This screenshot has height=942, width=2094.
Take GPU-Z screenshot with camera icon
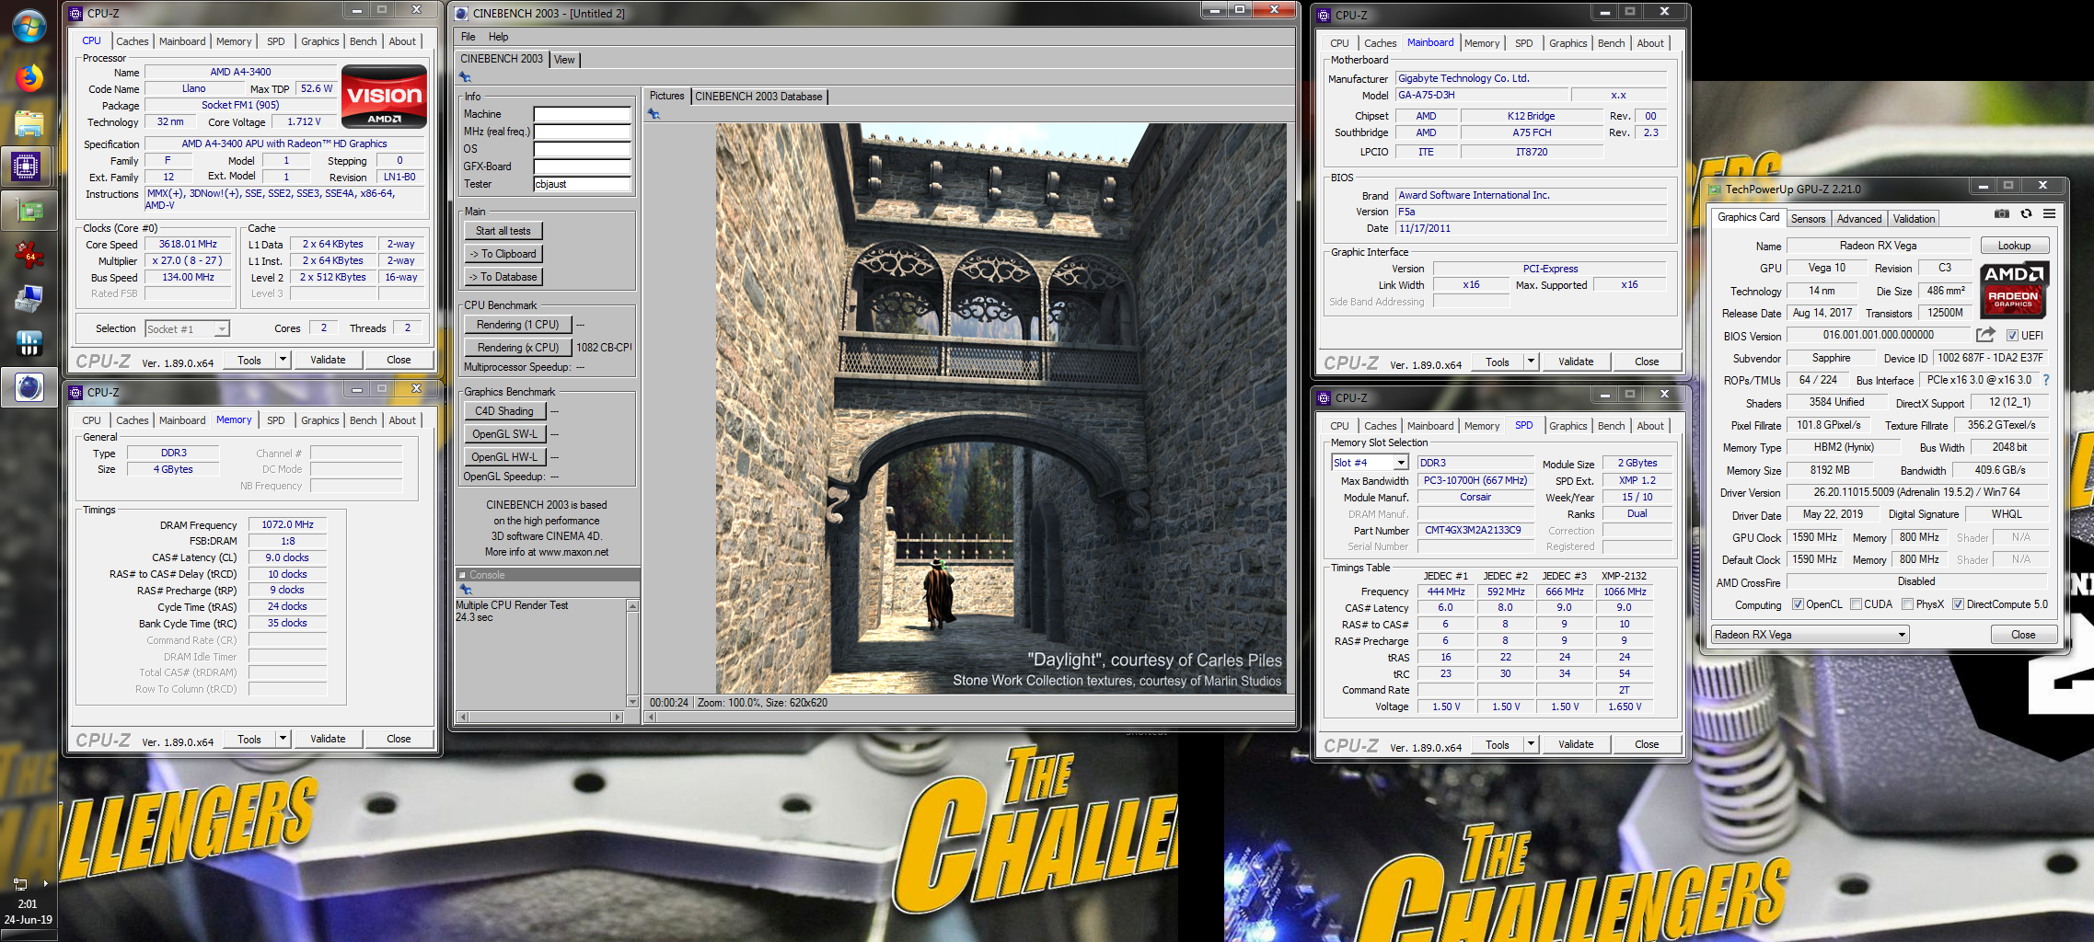tap(2001, 213)
